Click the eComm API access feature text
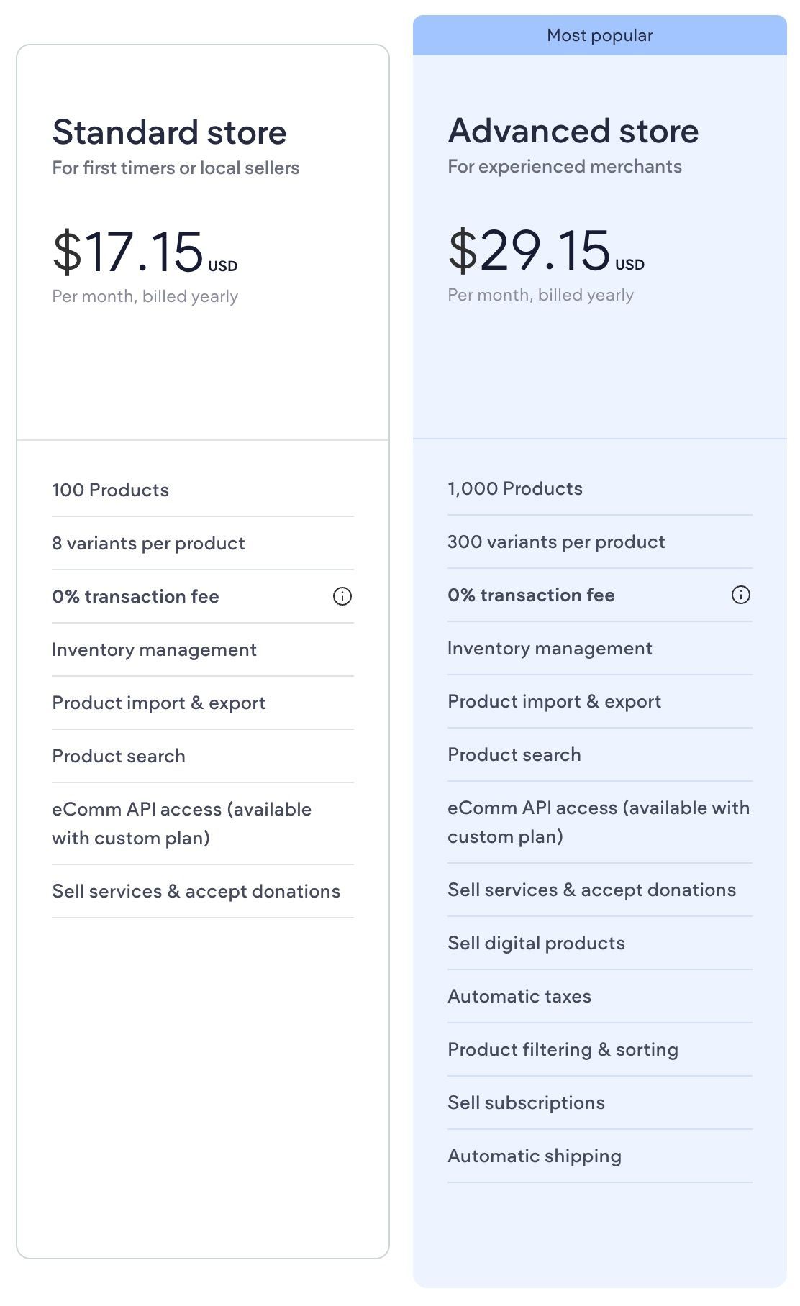The height and width of the screenshot is (1306, 800). click(x=181, y=823)
